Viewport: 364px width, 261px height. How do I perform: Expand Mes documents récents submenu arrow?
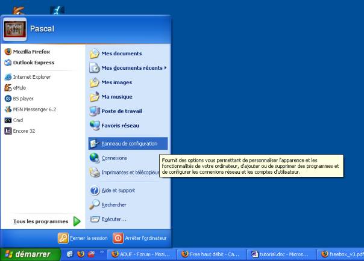point(166,68)
